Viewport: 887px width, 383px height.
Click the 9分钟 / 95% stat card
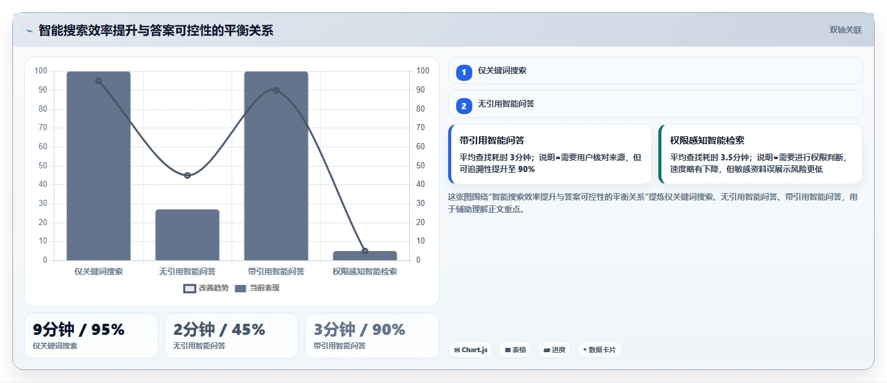(91, 336)
